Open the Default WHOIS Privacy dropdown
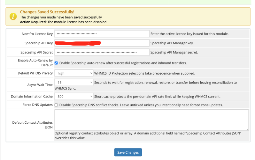This screenshot has height=160, width=255. (74, 73)
